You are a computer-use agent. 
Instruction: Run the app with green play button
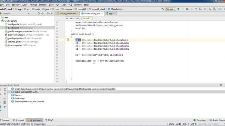coord(179,9)
